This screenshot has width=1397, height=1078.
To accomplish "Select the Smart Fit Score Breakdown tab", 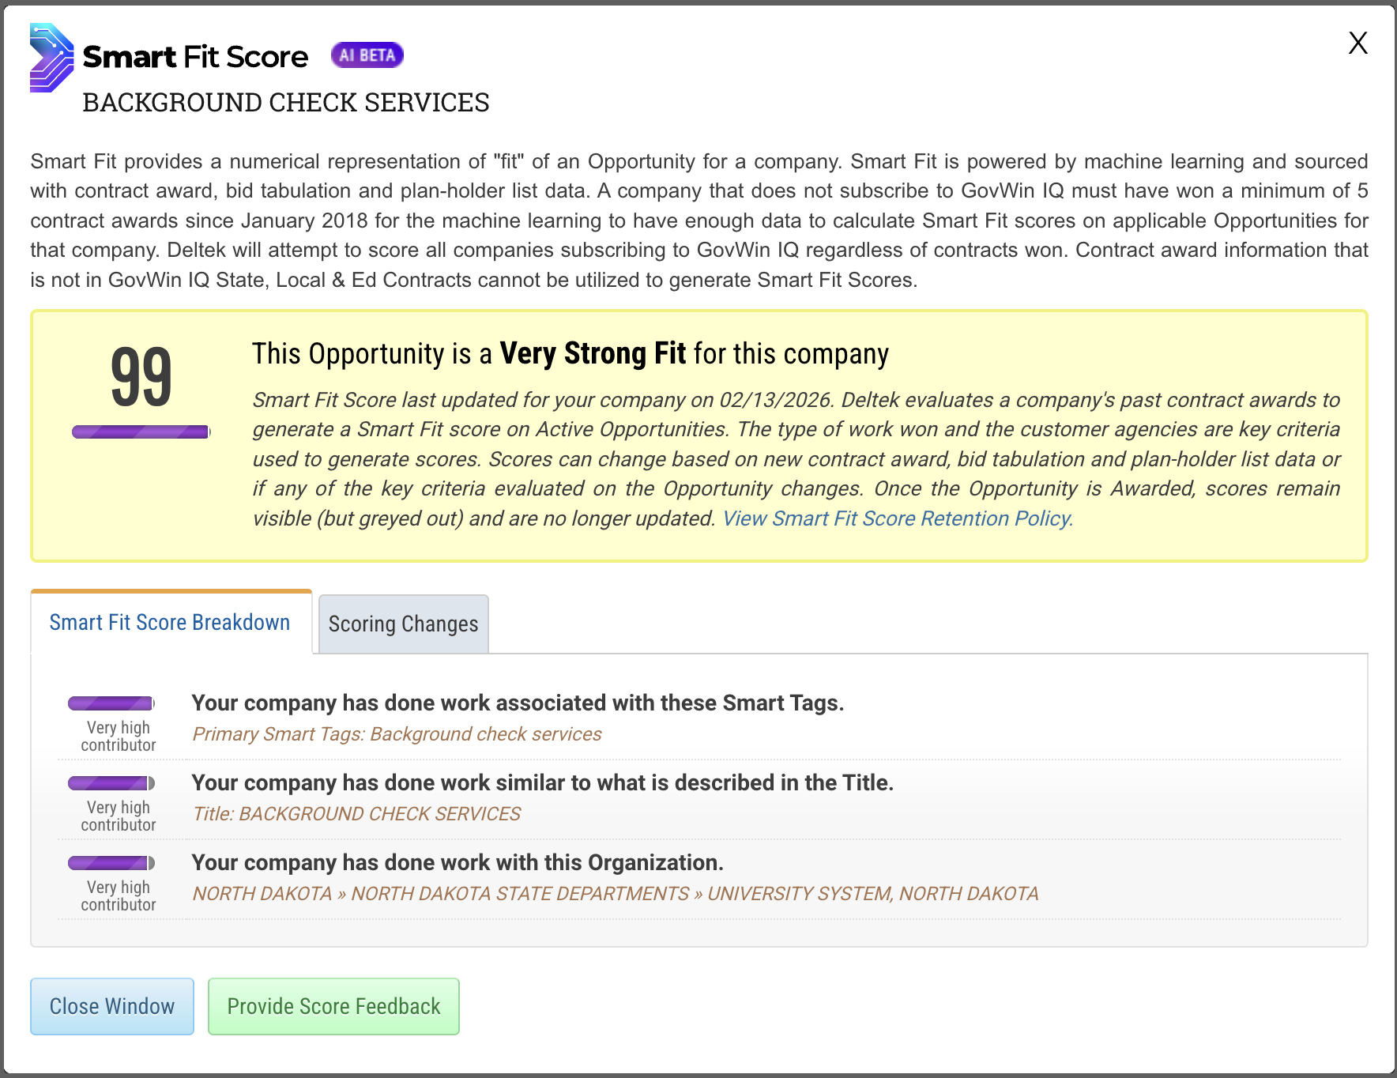I will 169,622.
